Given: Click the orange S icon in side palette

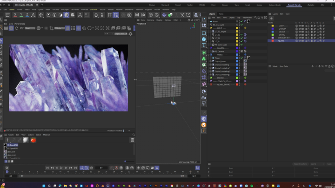Looking at the screenshot, I should [x=204, y=125].
